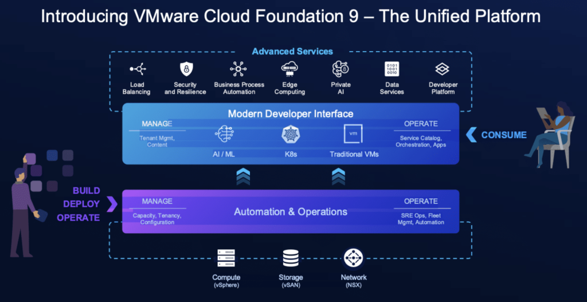This screenshot has width=587, height=302.
Task: Click the 'Edge Computing' label
Action: pos(289,88)
